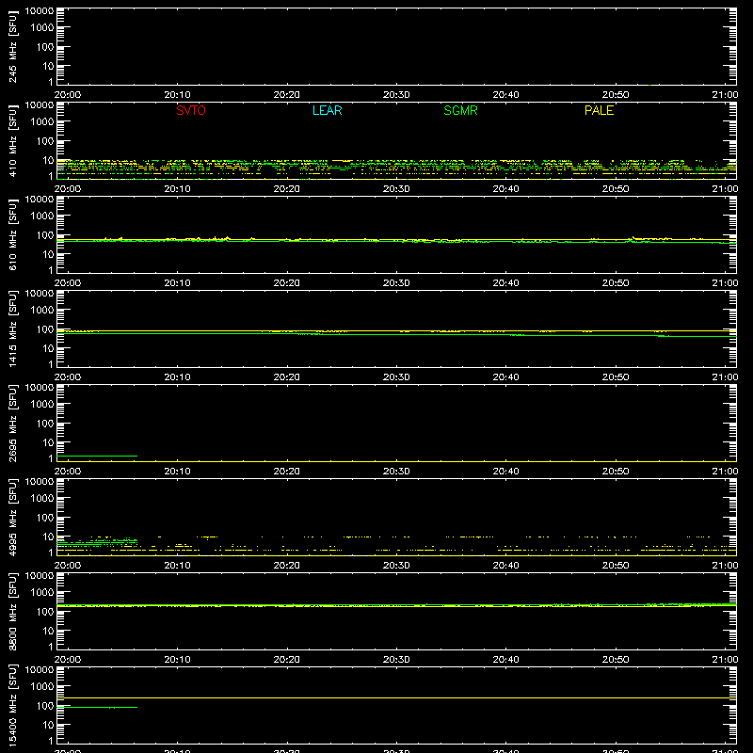Screen dimensions: 753x753
Task: Click the cyan LEAR legend label
Action: coord(327,110)
